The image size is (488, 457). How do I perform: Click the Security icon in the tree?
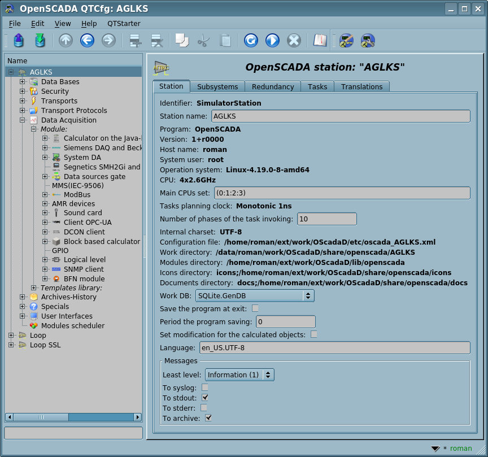pos(34,91)
